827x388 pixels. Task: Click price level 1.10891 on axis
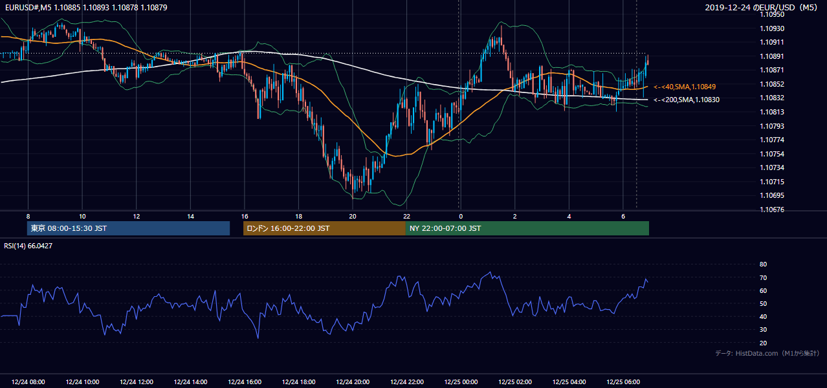772,56
